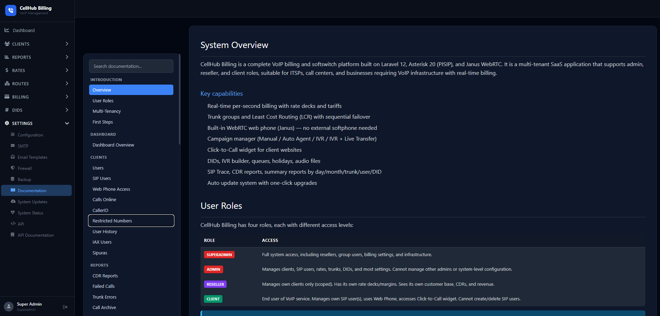Click the Dashboard chart icon
Viewport: 660px width, 316px height.
[7, 30]
